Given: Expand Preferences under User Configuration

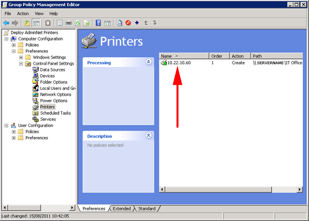Looking at the screenshot, I should [13, 138].
